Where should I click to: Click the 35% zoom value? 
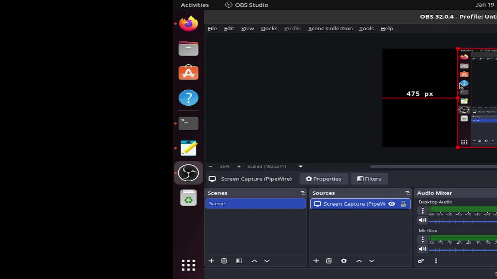(224, 166)
